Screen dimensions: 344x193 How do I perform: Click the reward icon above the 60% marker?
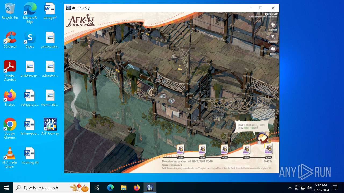point(224,150)
